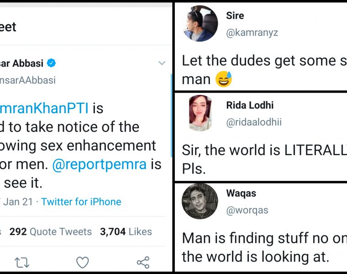Click the sweat-smile emoji in Sire's tweet
Viewport: 347px width, 274px height.
coord(224,79)
